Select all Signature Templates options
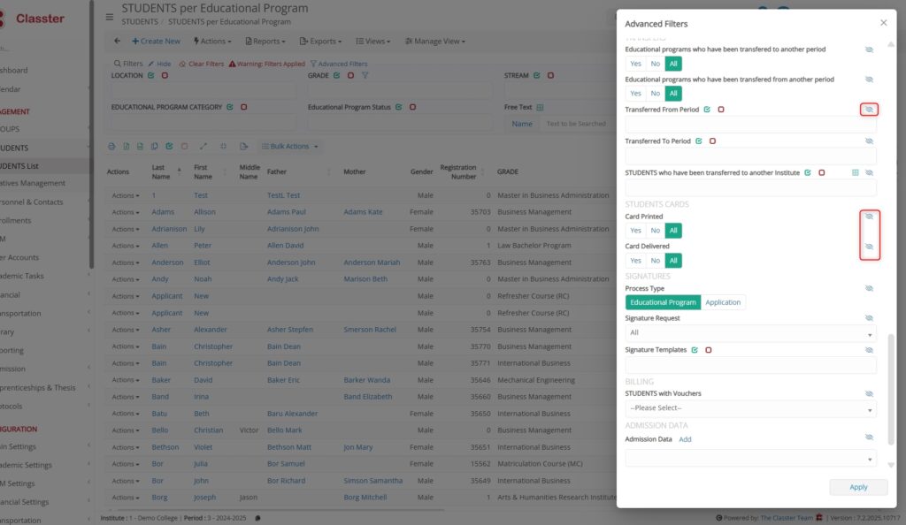 click(695, 350)
